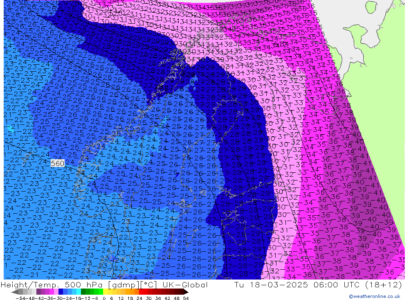The height and width of the screenshot is (300, 409).
Task: Click the '12' legend value
Action: (x=121, y=298)
